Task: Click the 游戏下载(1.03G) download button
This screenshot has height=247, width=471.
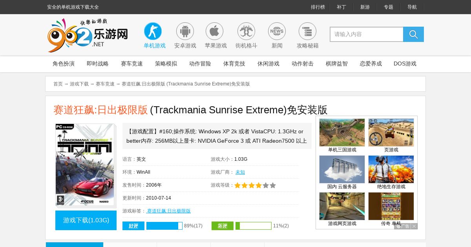Action: click(86, 220)
